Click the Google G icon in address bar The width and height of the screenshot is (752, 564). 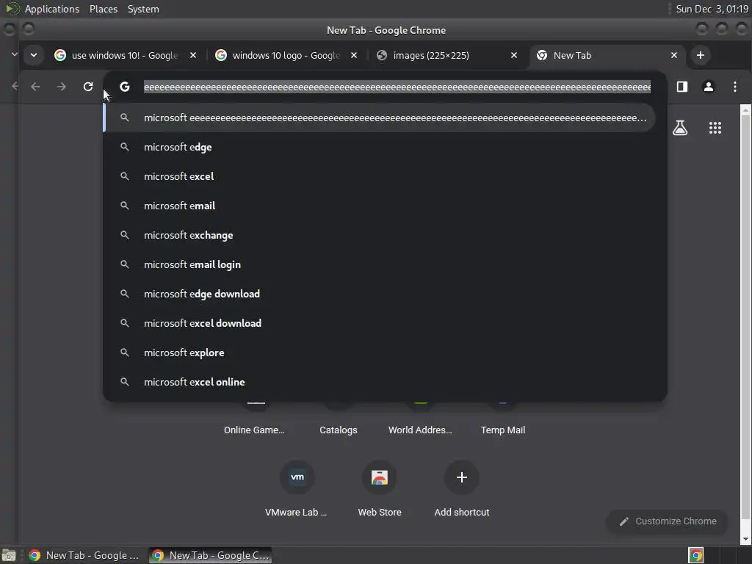tap(125, 87)
